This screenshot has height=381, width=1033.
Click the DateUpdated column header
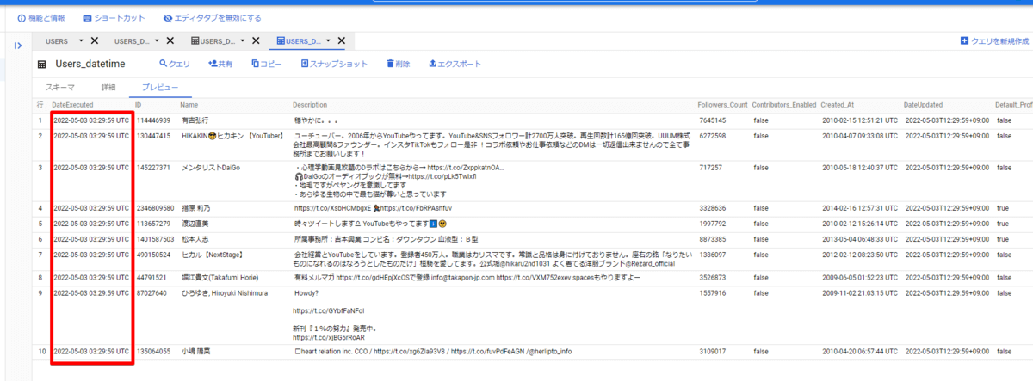tap(923, 105)
